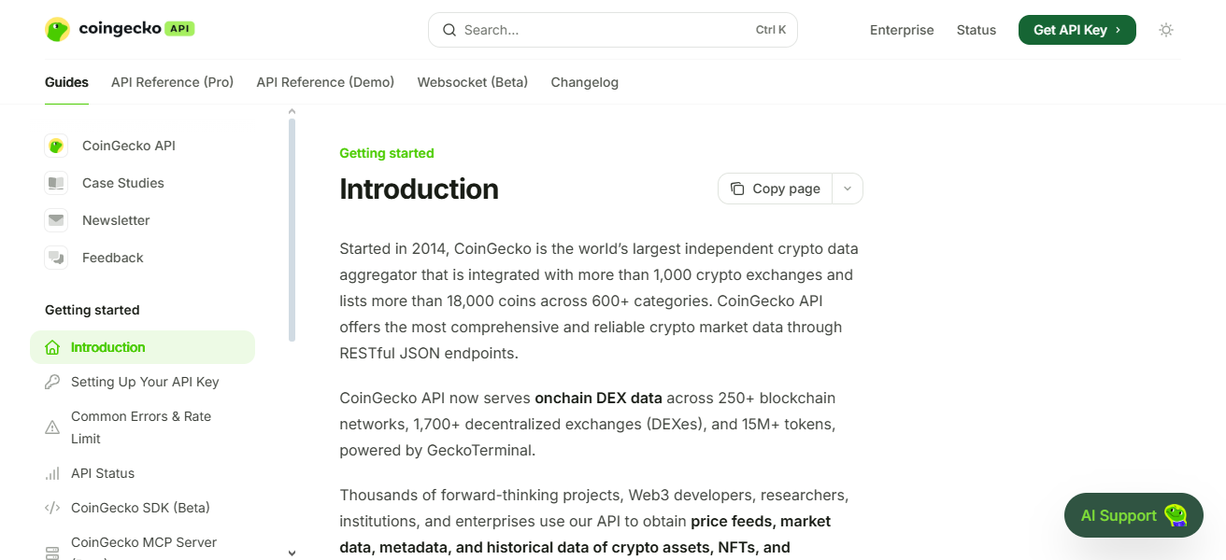This screenshot has height=560, width=1226.
Task: Expand the Copy page dropdown chevron
Action: pyautogui.click(x=847, y=188)
